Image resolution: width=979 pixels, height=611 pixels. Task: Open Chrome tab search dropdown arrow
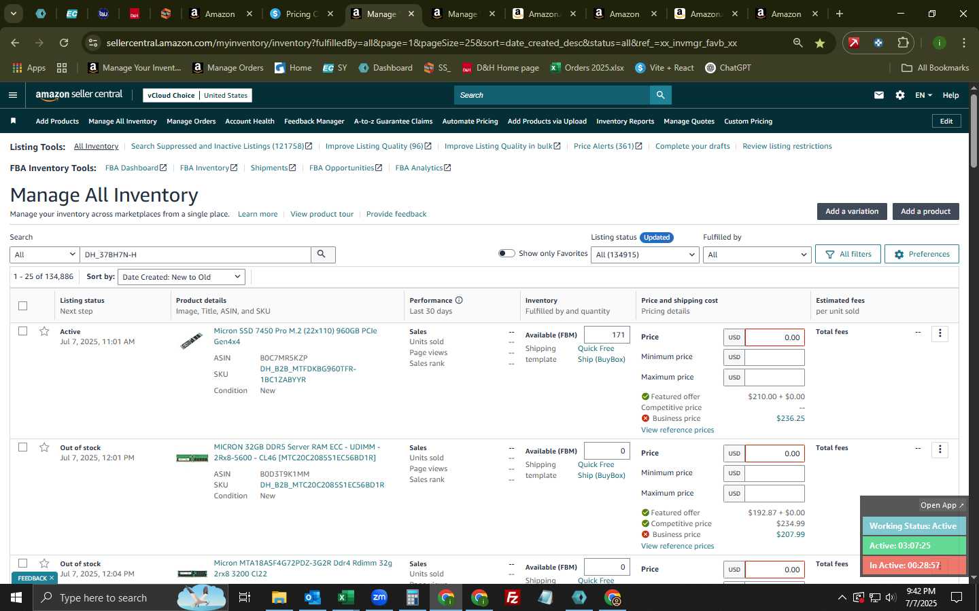pyautogui.click(x=13, y=14)
